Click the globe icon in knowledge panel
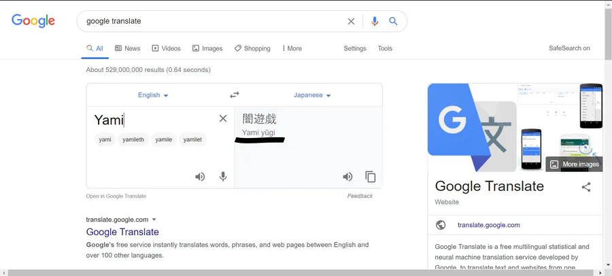 tap(441, 225)
